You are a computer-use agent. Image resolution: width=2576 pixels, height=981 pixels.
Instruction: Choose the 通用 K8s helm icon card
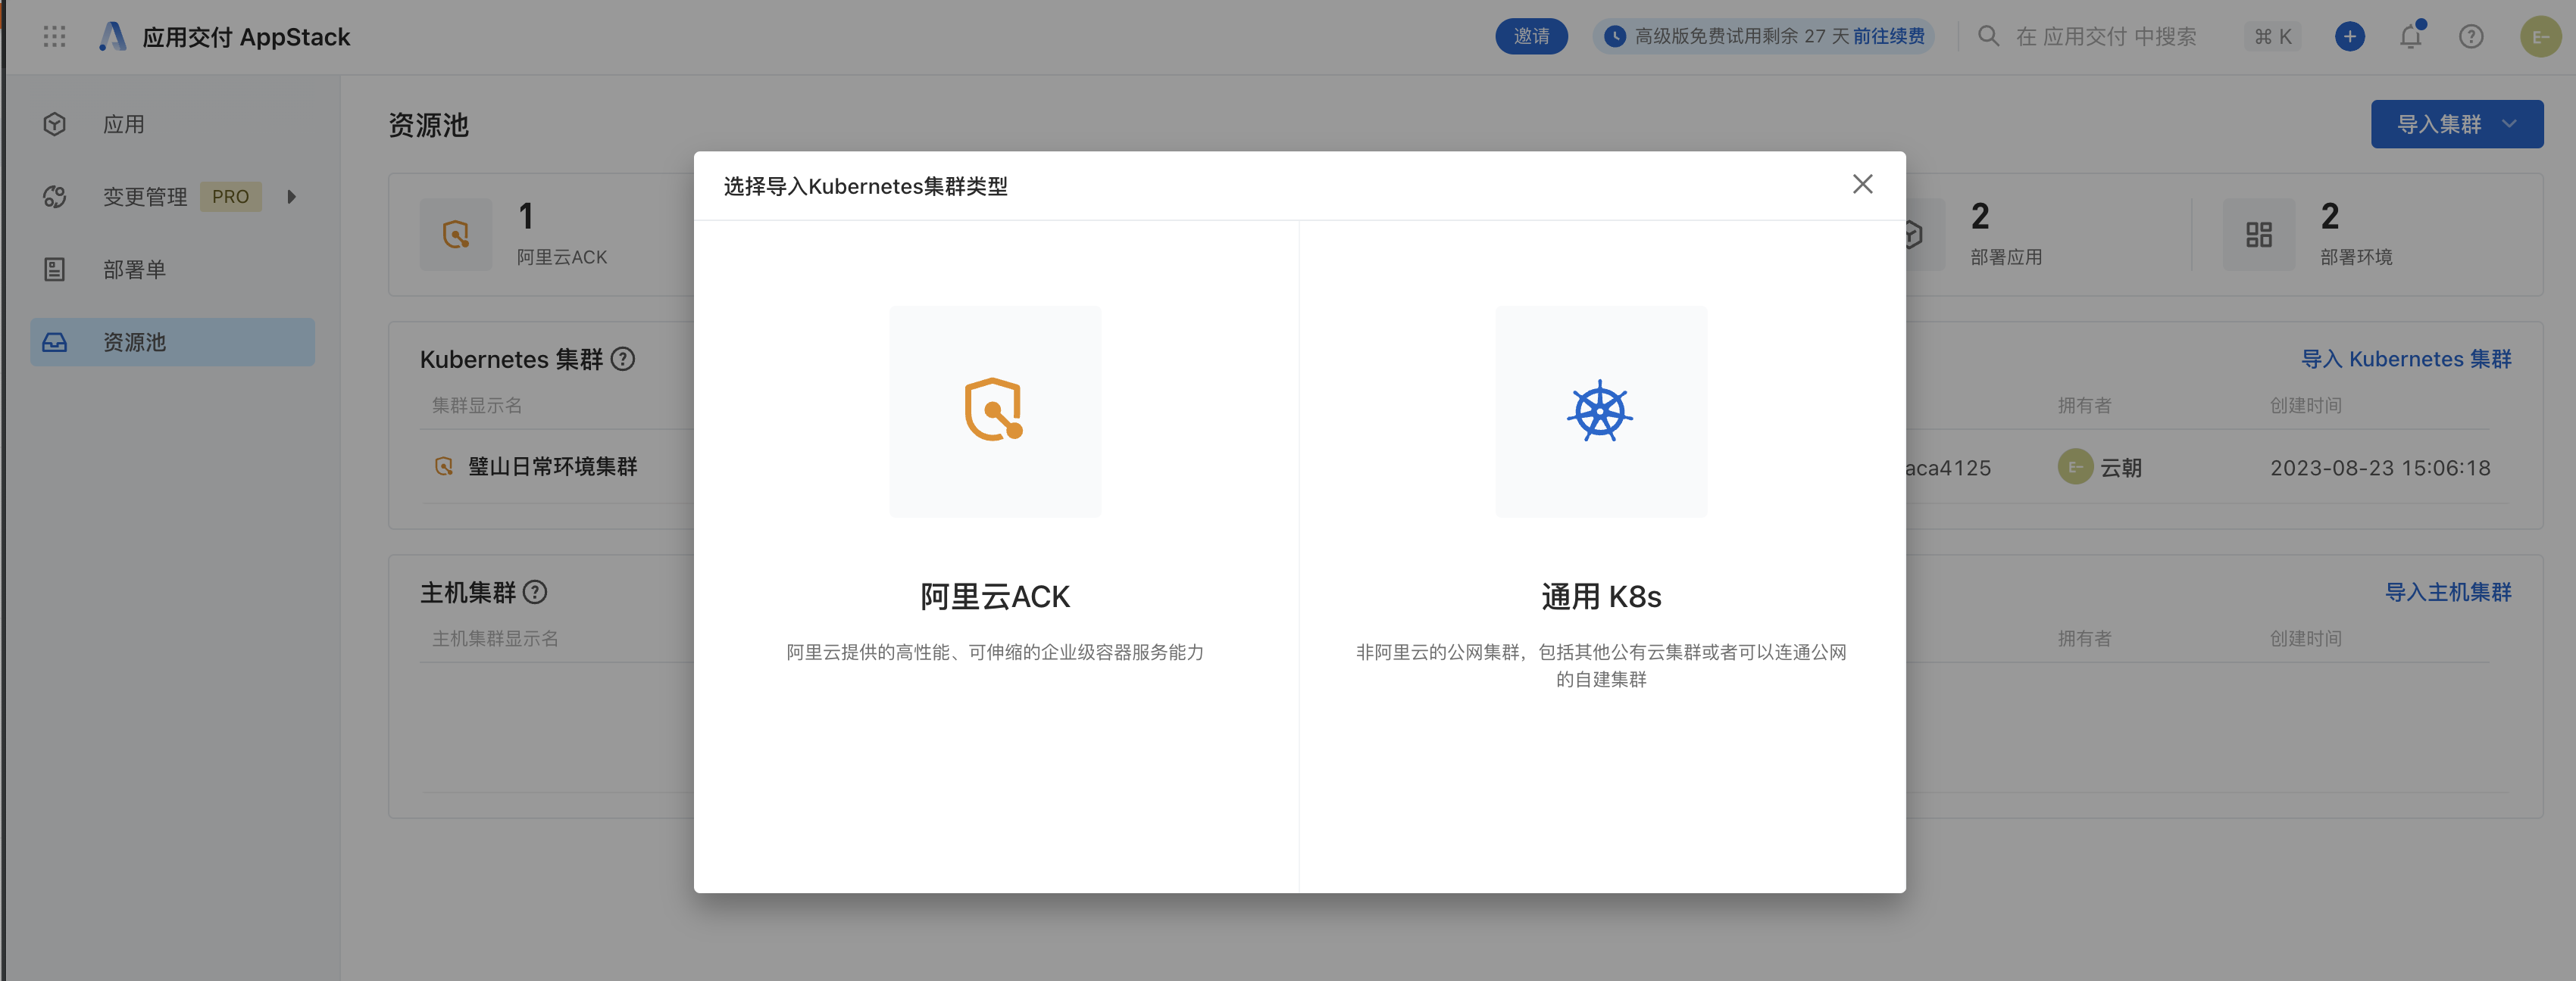(x=1601, y=412)
